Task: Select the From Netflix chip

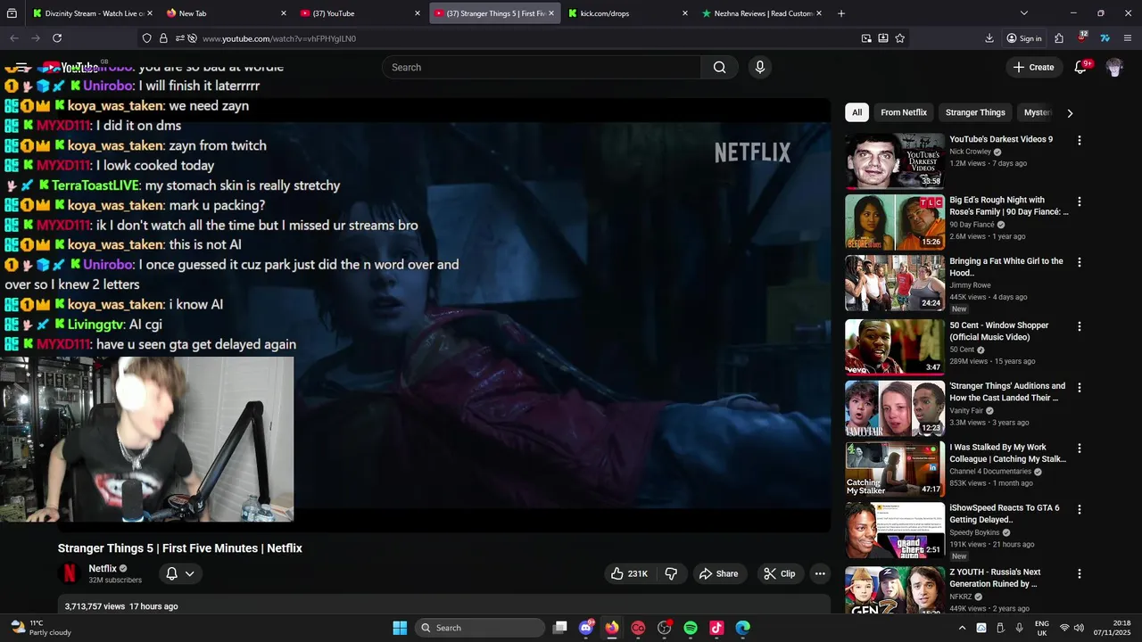Action: pyautogui.click(x=904, y=112)
